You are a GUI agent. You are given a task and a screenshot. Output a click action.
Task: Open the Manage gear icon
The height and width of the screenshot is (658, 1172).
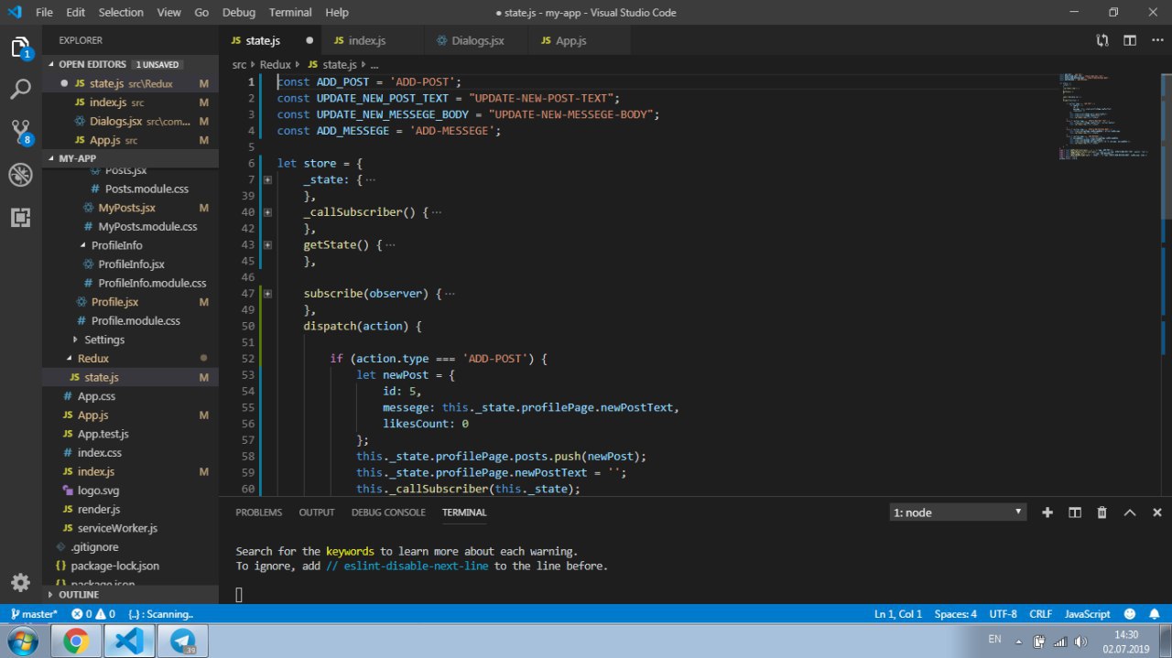click(20, 583)
